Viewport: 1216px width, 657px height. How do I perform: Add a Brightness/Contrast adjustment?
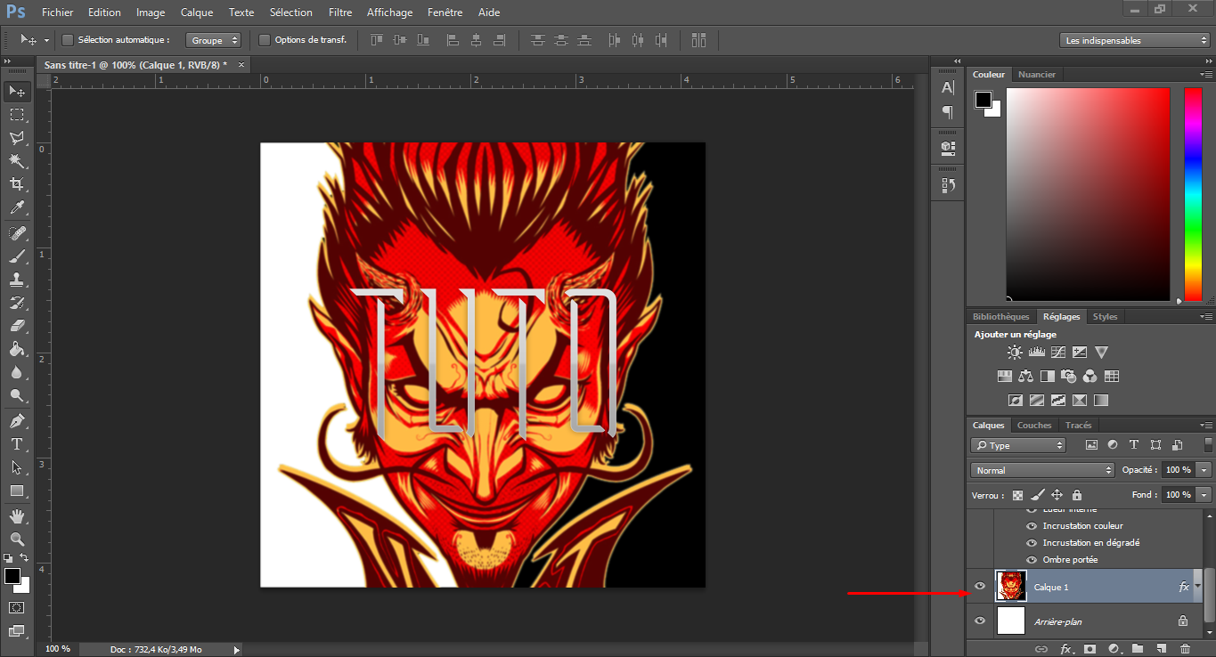coord(1015,353)
